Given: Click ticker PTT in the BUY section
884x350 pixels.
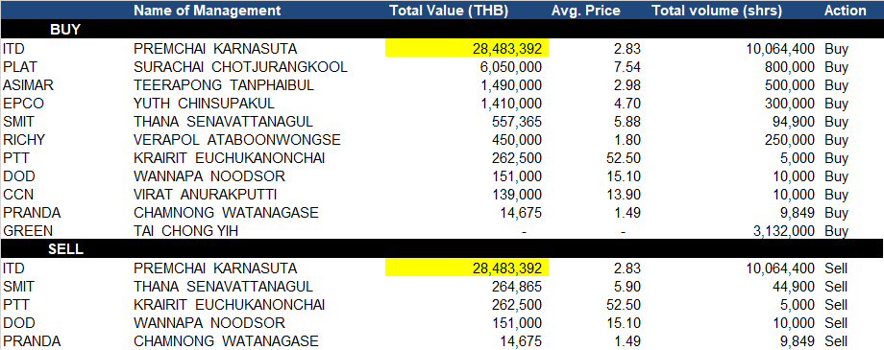Looking at the screenshot, I should point(15,158).
